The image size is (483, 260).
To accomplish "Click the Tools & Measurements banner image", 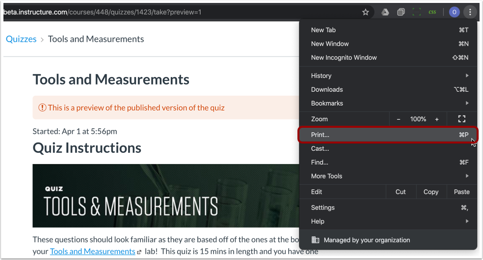I will coord(166,196).
